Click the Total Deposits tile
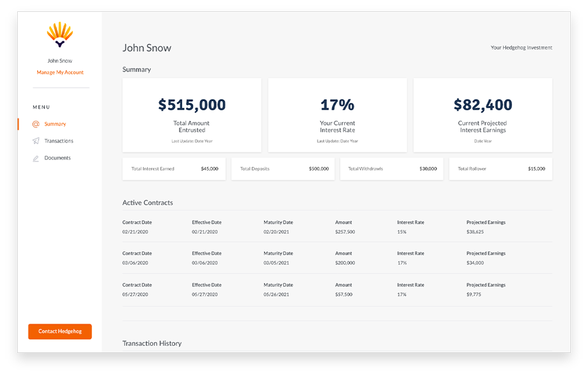The image size is (588, 376). pyautogui.click(x=283, y=169)
